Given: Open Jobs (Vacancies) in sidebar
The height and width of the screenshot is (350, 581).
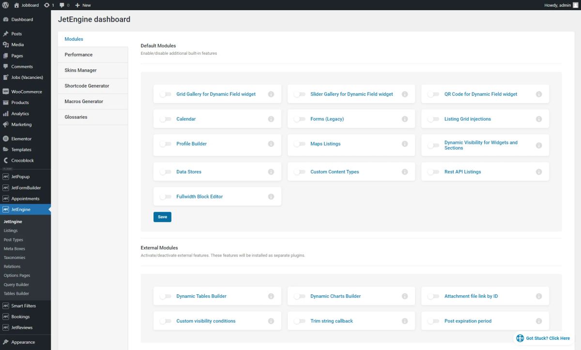Looking at the screenshot, I should click(x=25, y=77).
